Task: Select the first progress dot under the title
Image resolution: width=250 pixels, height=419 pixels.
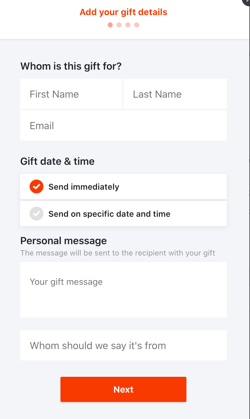Action: coord(110,25)
